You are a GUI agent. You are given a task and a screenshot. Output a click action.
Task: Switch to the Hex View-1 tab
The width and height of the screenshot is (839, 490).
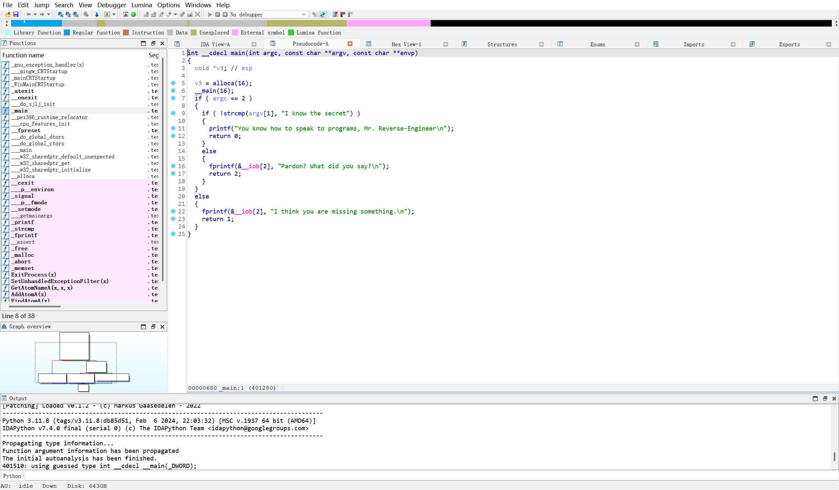tap(406, 44)
